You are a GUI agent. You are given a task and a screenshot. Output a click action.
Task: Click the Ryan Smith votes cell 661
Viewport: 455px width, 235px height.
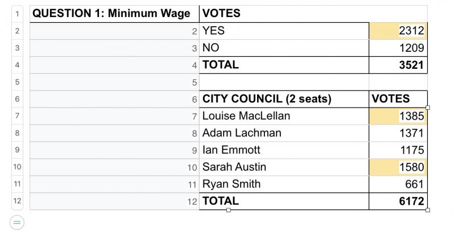398,184
